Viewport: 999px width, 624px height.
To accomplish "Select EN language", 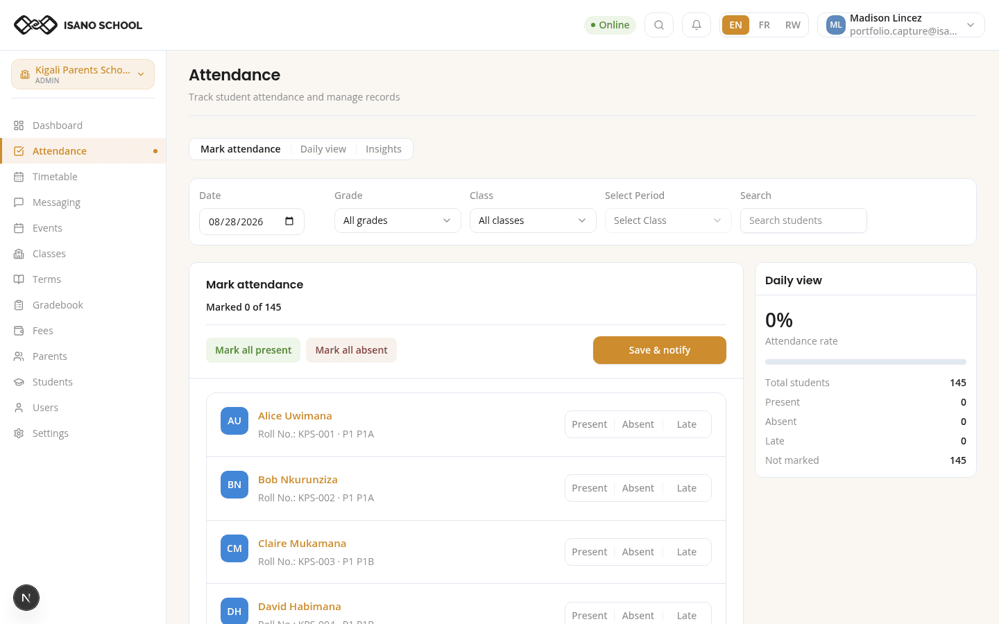I will [735, 25].
